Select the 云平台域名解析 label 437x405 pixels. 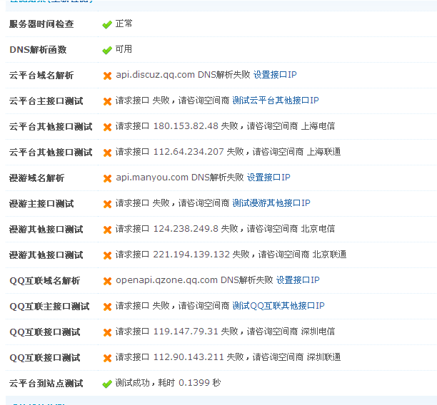pyautogui.click(x=41, y=76)
